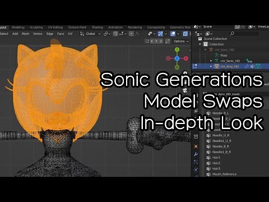
Task: Click the chr_Sonic_HD armature object icon
Action: (211, 50)
